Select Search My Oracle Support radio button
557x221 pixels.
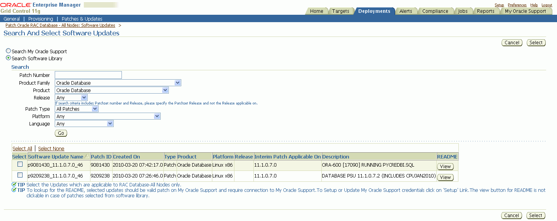pos(9,51)
